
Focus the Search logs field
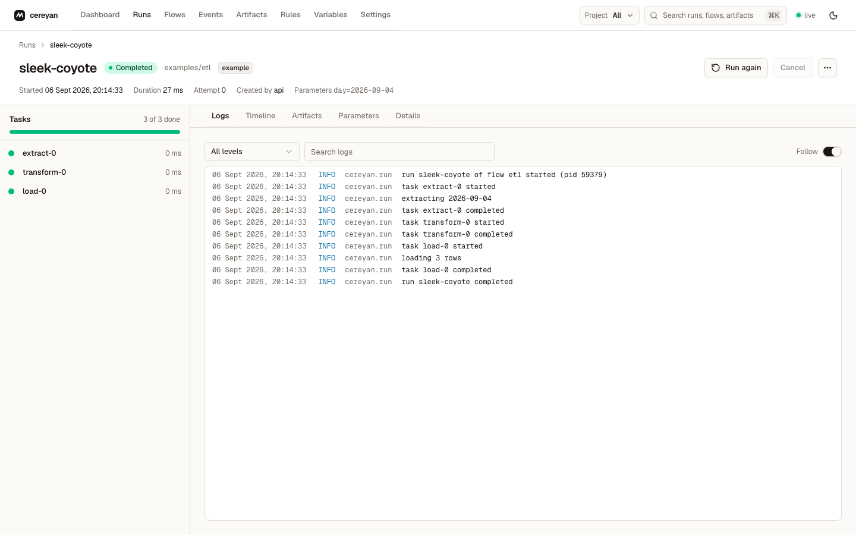pyautogui.click(x=399, y=152)
